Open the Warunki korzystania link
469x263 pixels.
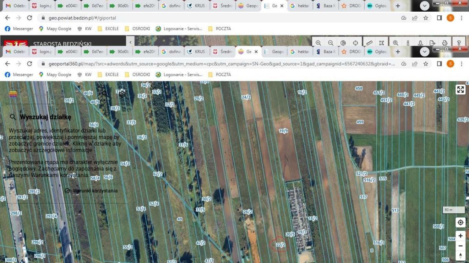coord(95,191)
